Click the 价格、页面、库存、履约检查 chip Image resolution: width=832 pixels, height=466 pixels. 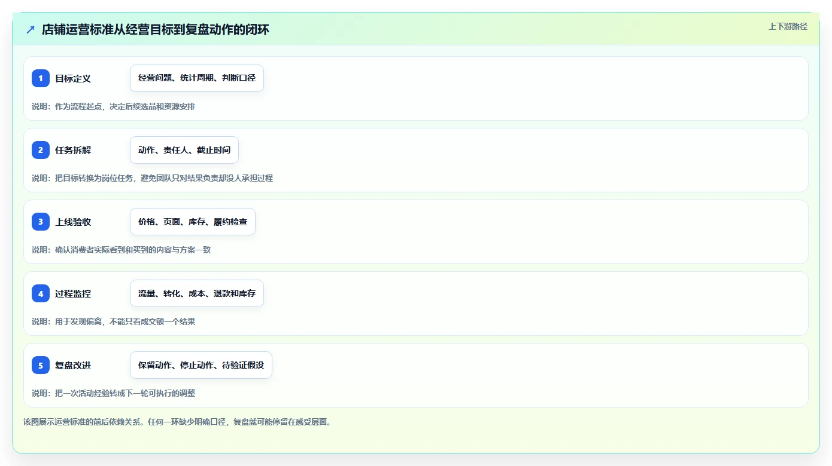(x=193, y=222)
